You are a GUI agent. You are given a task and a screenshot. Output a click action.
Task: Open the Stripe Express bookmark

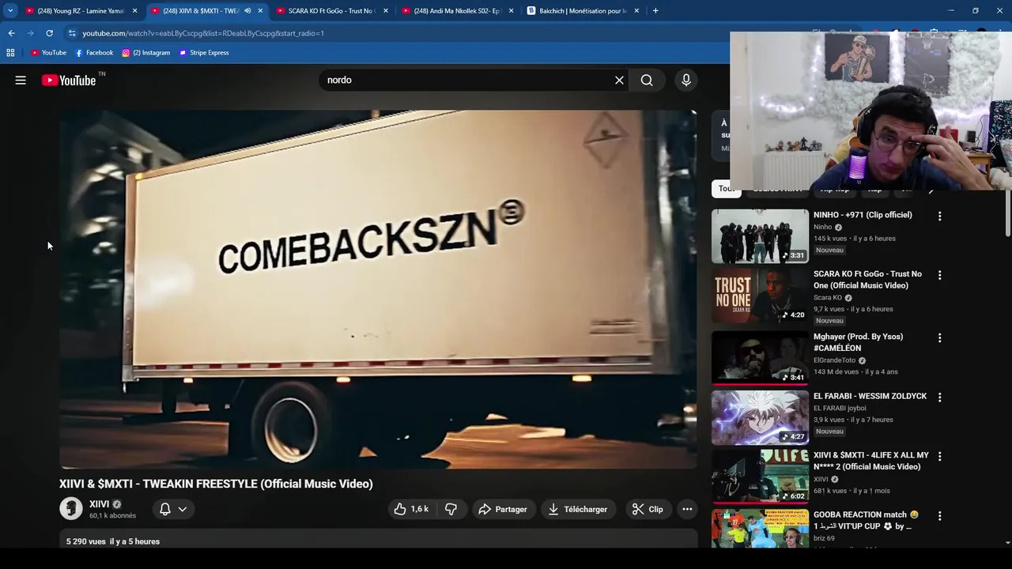[204, 53]
